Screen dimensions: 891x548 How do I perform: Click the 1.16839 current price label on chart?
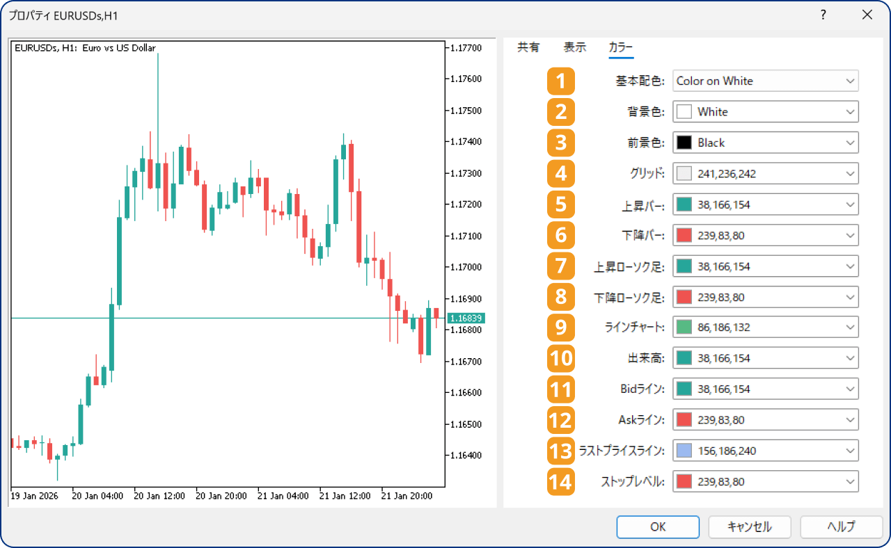466,318
